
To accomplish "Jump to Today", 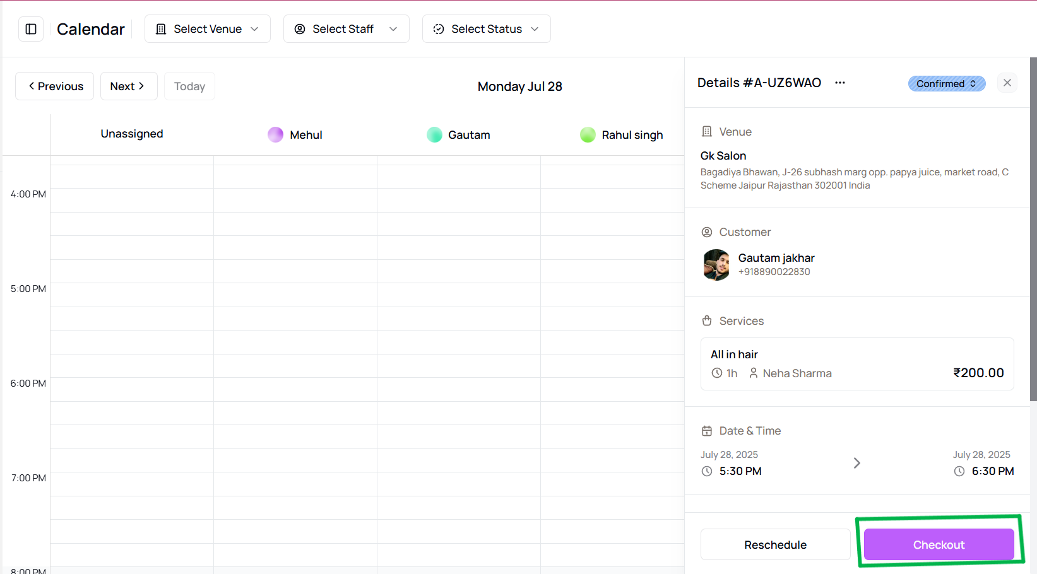I will 189,86.
